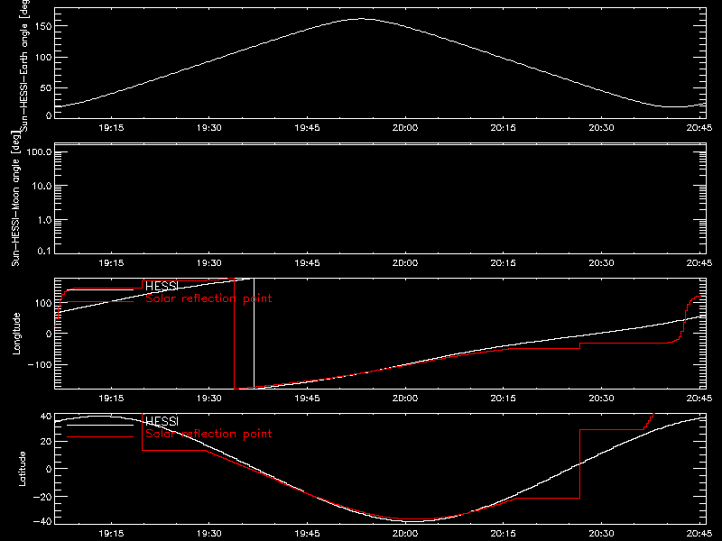The width and height of the screenshot is (722, 541).
Task: Select the 10.0 tick label in Moon angle plot
Action: [x=42, y=186]
